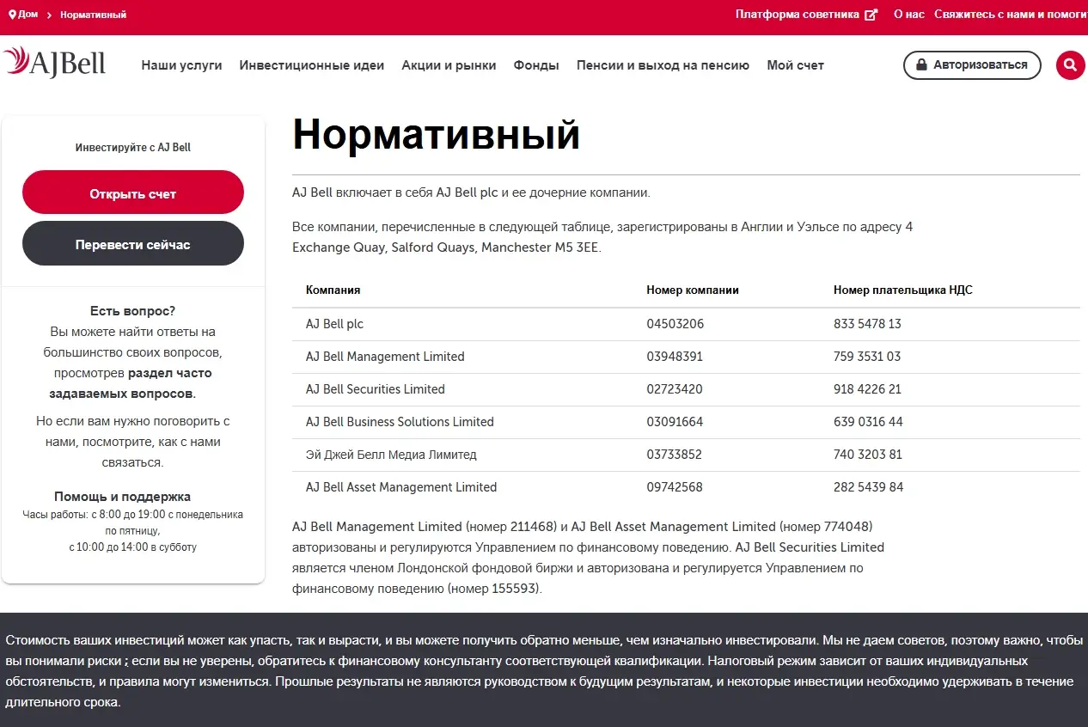Click the AJ Bell logo
Screen dimensions: 1088x727
(54, 61)
